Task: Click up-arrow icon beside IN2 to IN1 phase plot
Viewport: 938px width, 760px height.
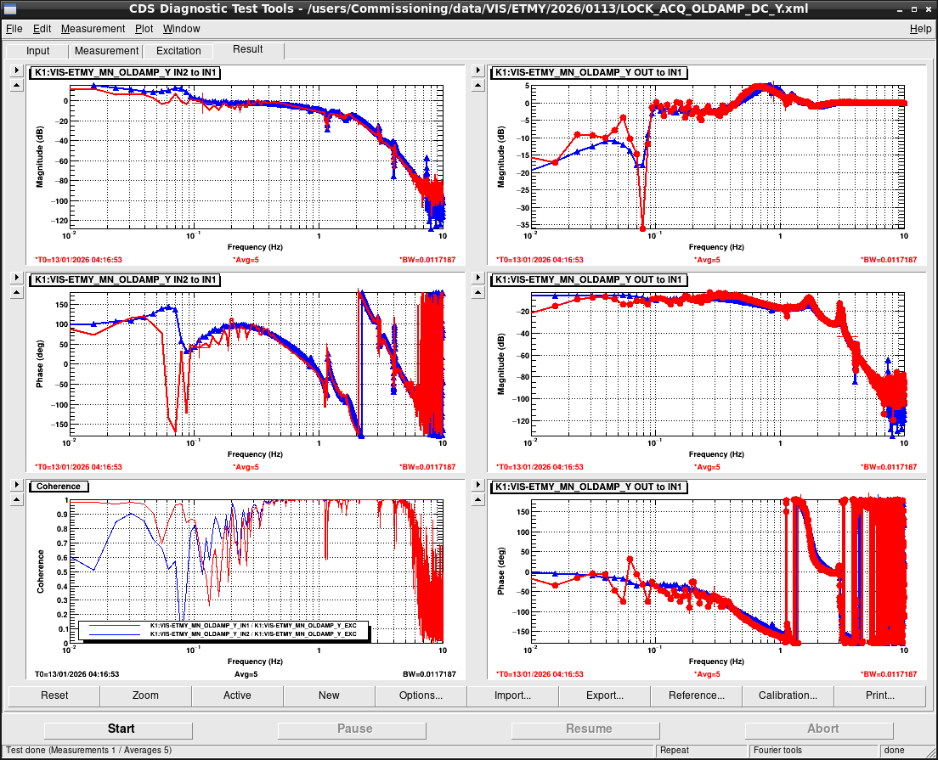Action: pyautogui.click(x=17, y=292)
